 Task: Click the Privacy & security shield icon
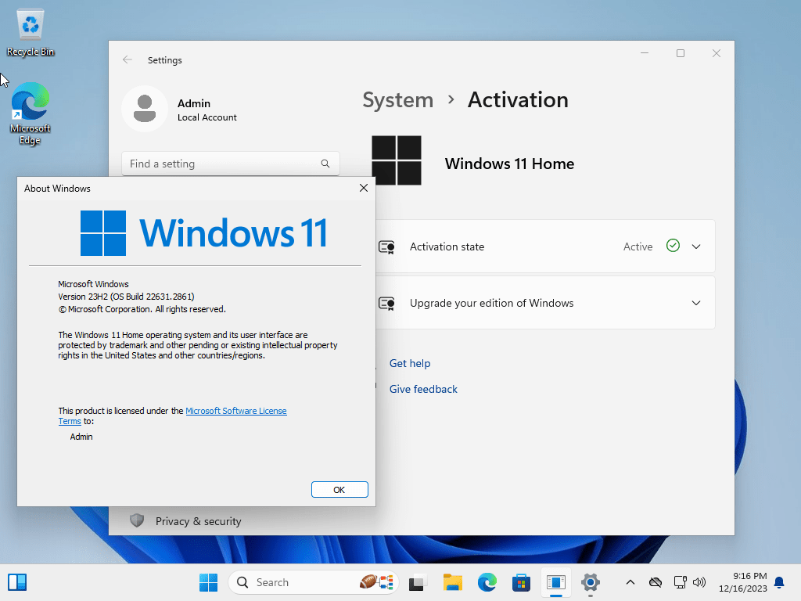pyautogui.click(x=136, y=520)
